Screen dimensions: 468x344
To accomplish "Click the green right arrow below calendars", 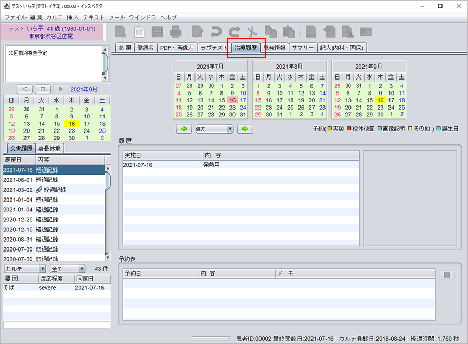I will (244, 129).
